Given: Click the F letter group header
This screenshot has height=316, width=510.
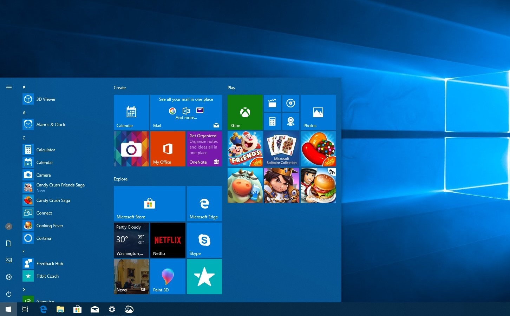Looking at the screenshot, I should click(x=24, y=251).
